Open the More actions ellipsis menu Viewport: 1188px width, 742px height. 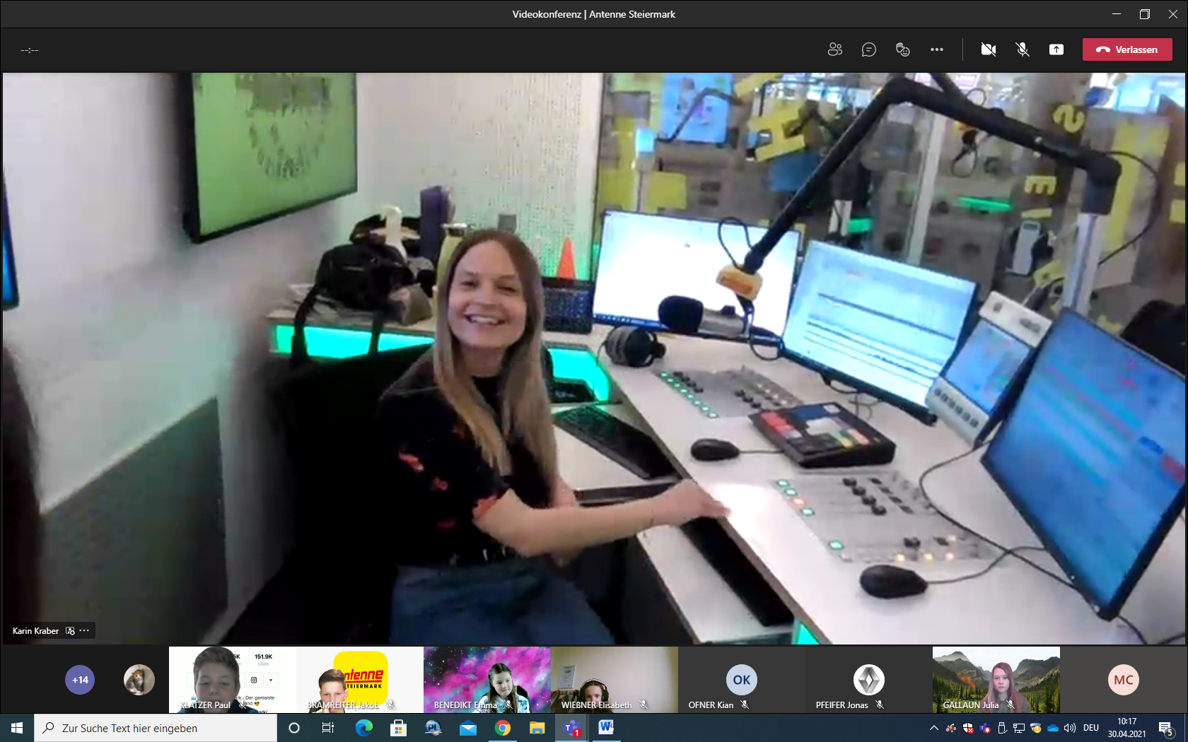tap(936, 49)
